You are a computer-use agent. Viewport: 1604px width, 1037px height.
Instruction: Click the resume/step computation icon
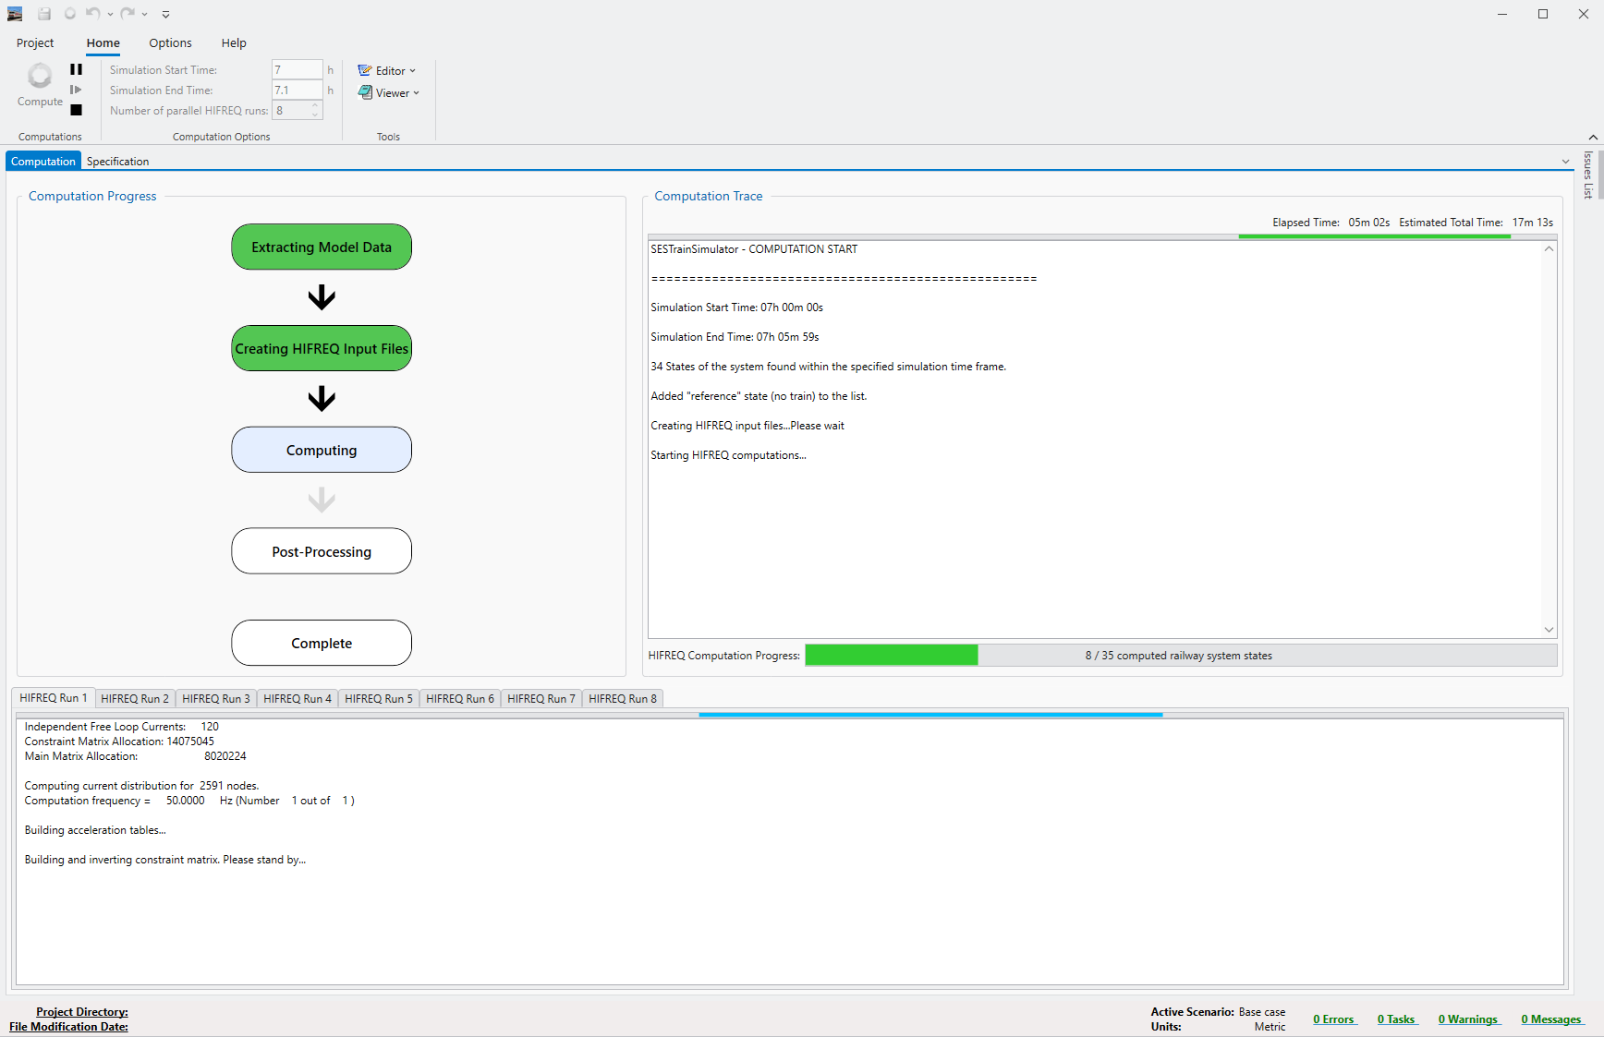pyautogui.click(x=76, y=90)
